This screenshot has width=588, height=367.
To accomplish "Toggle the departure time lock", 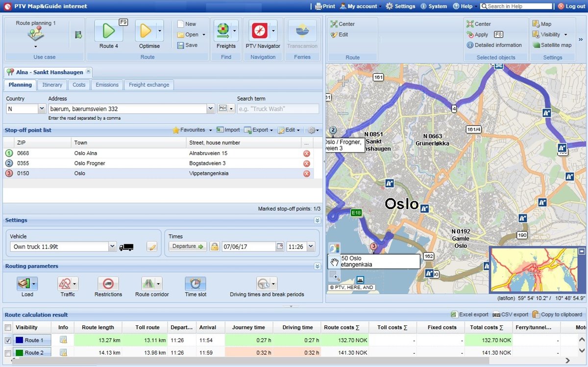I will click(x=215, y=246).
